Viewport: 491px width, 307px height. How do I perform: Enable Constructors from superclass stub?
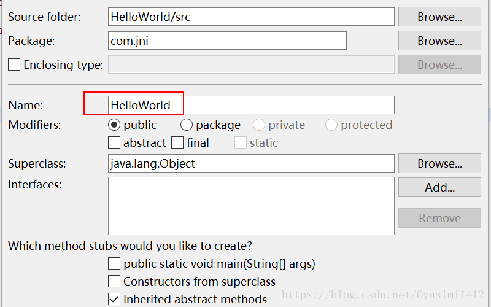click(x=114, y=281)
